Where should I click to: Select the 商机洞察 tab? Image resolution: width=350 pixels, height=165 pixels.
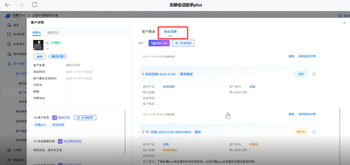click(x=170, y=32)
